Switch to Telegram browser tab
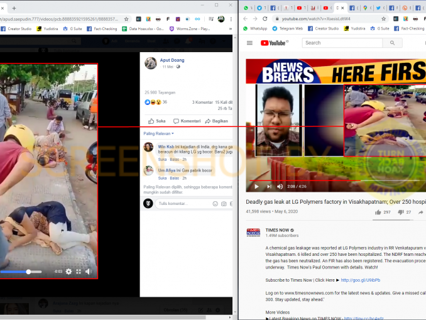Screen dimensions: 426x320 [x=261, y=8]
